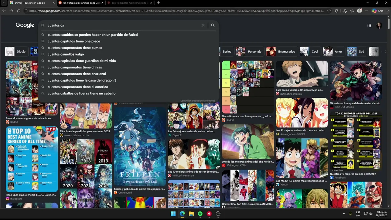Select suggestion 'cuantos cambios se pueden hacer en un partido de futbol'
Image resolution: width=391 pixels, height=220 pixels.
click(128, 35)
